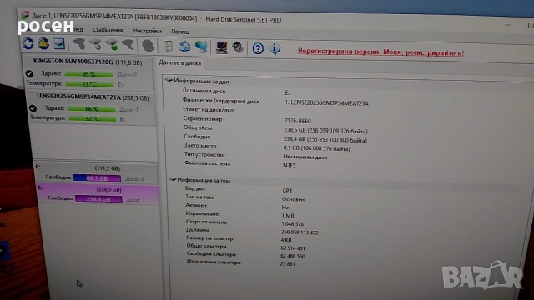Click the blue info bubble icon
This screenshot has height=300, width=534.
pyautogui.click(x=275, y=48)
